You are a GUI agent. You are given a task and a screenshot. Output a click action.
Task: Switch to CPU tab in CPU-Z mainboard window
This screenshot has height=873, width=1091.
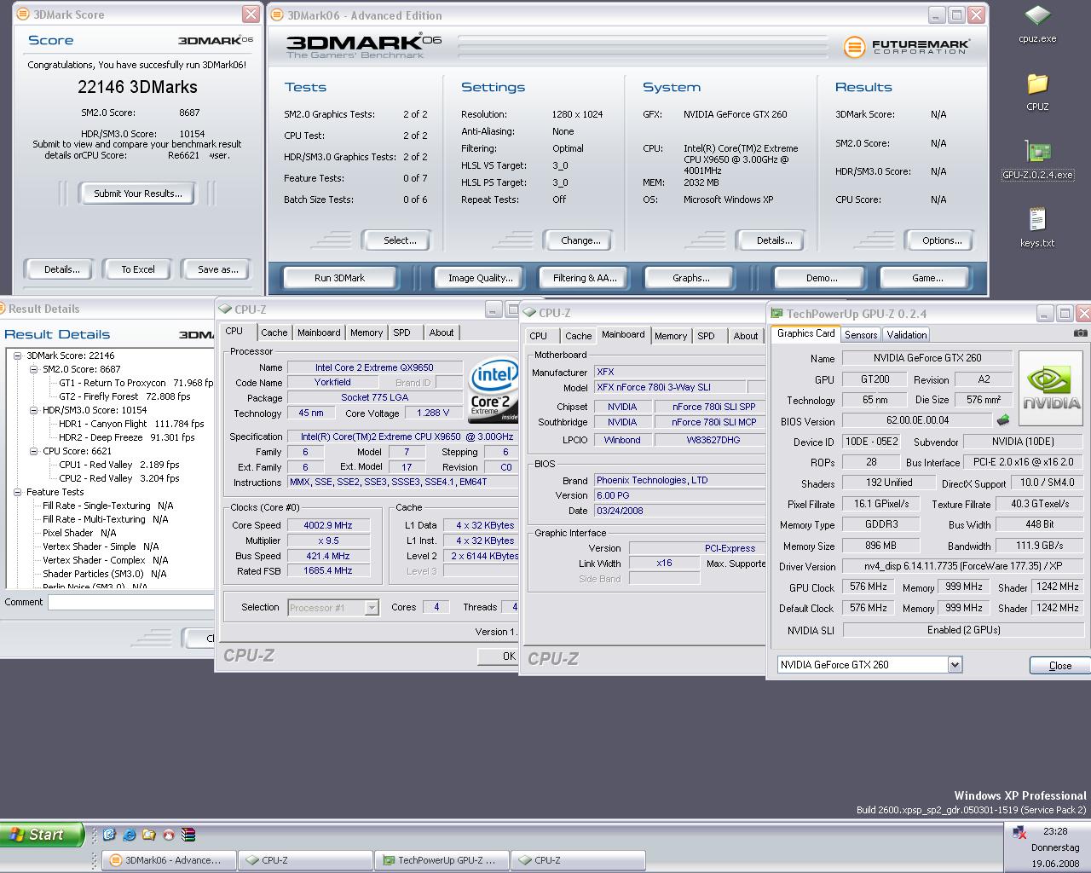click(x=538, y=336)
